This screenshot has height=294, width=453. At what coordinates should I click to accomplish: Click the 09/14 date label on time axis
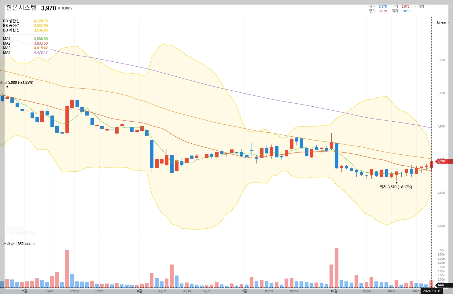tap(294, 291)
